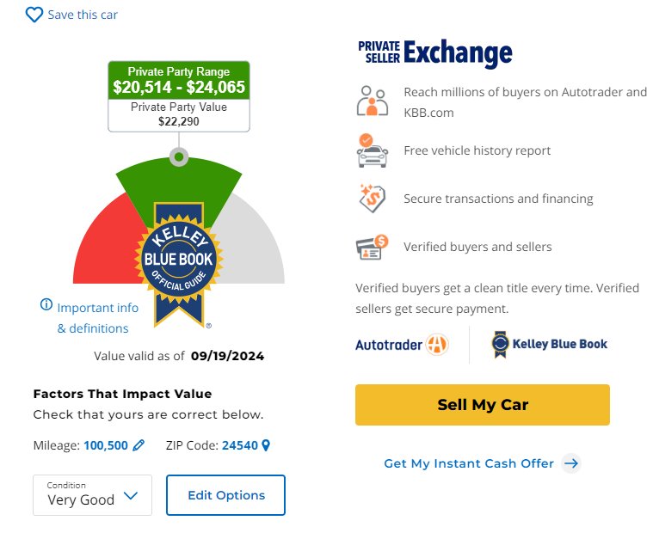Open Important info & definitions link
653x533 pixels.
tap(97, 318)
